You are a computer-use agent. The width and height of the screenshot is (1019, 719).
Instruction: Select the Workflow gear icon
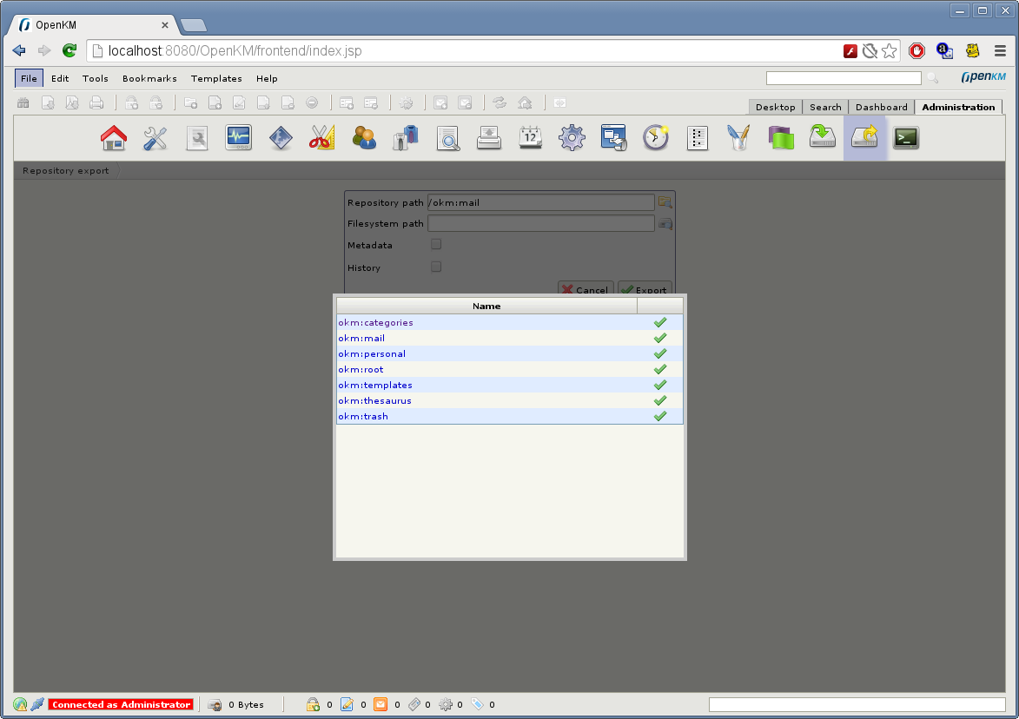pyautogui.click(x=572, y=137)
